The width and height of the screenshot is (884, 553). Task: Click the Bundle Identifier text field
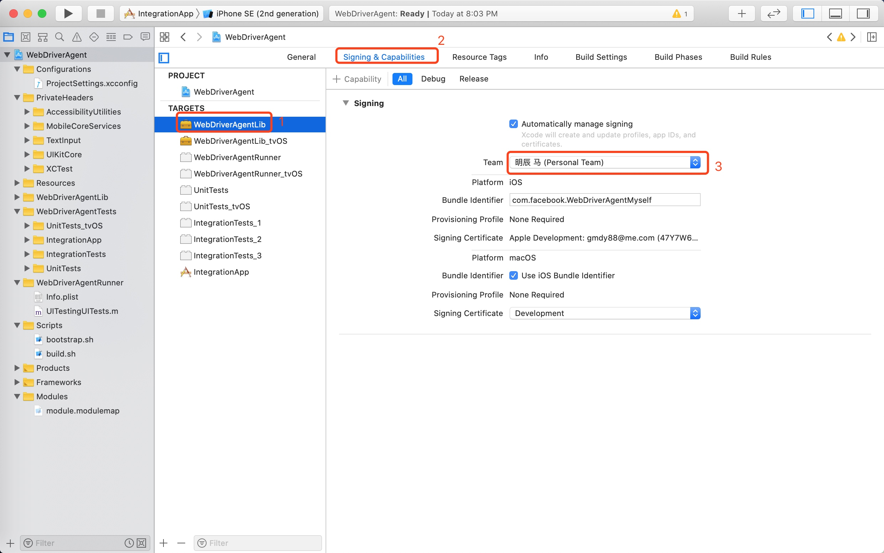(x=604, y=200)
